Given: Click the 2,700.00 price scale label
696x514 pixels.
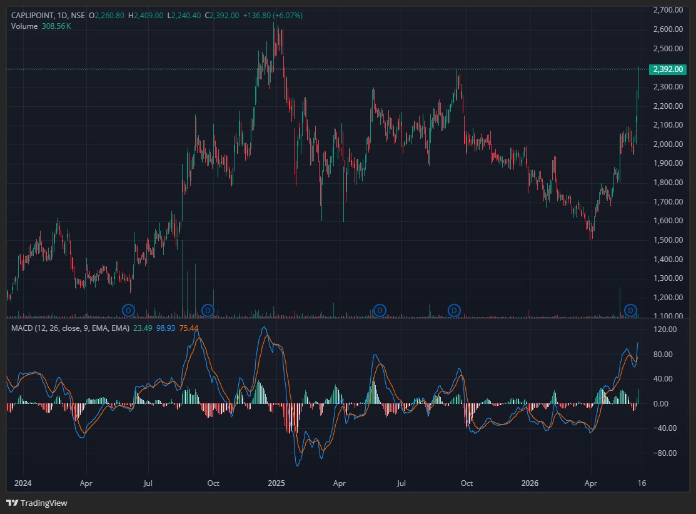Looking at the screenshot, I should pyautogui.click(x=668, y=10).
